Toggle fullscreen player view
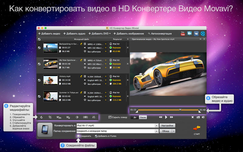The image size is (243, 152). (193, 117)
